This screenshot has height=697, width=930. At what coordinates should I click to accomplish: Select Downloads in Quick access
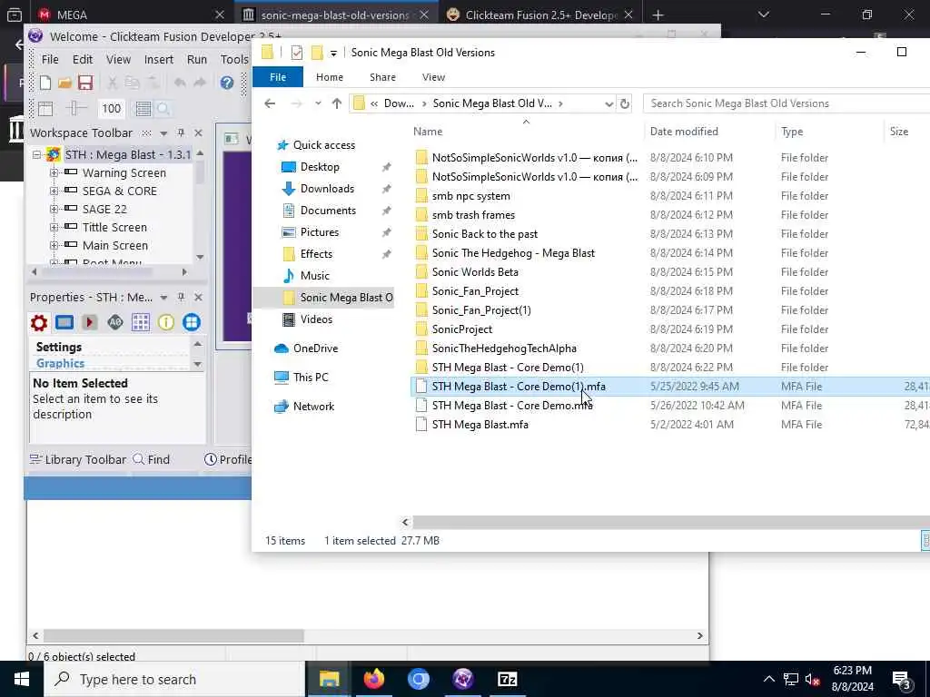[327, 189]
